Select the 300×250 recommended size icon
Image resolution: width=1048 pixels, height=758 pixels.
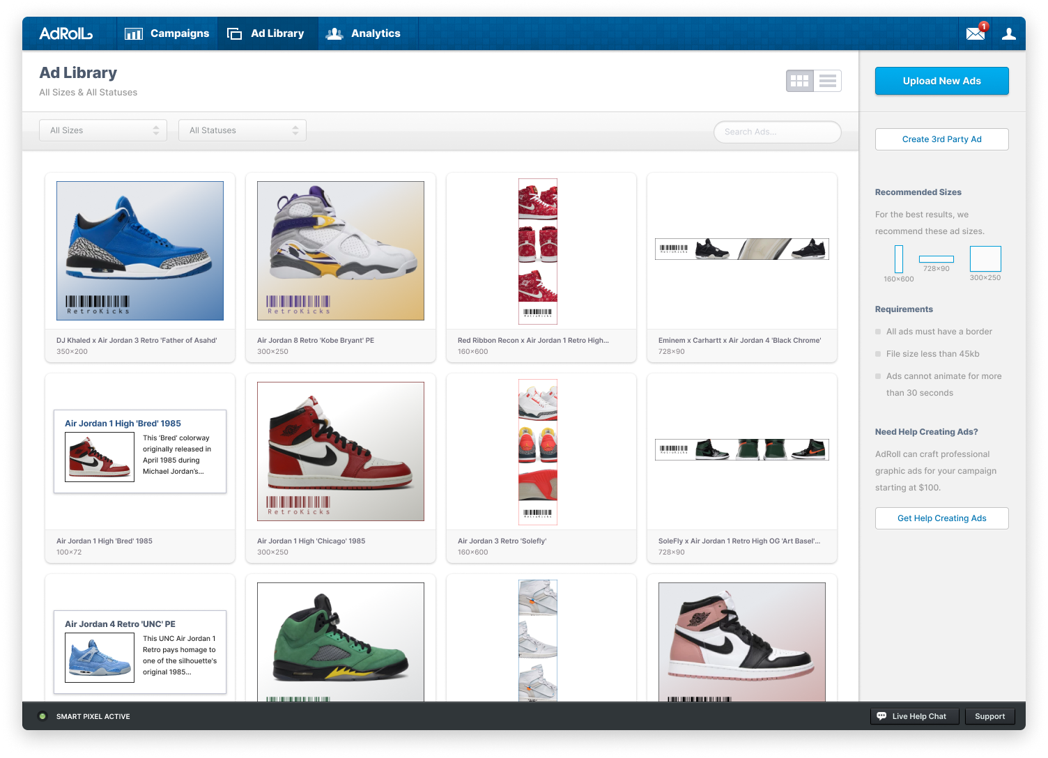(985, 258)
